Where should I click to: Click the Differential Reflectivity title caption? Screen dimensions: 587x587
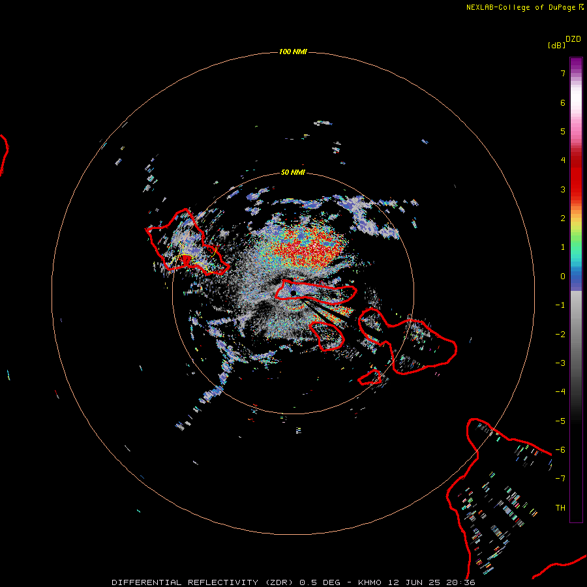293,582
